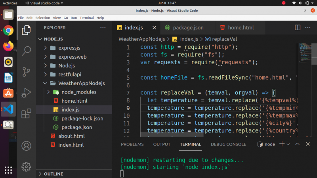The width and height of the screenshot is (317, 178).
Task: Open the Go menu
Action: (66, 18)
